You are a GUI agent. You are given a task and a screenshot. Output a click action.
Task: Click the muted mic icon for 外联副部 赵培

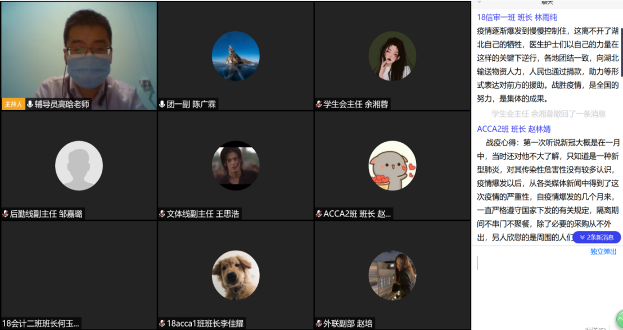click(x=319, y=324)
